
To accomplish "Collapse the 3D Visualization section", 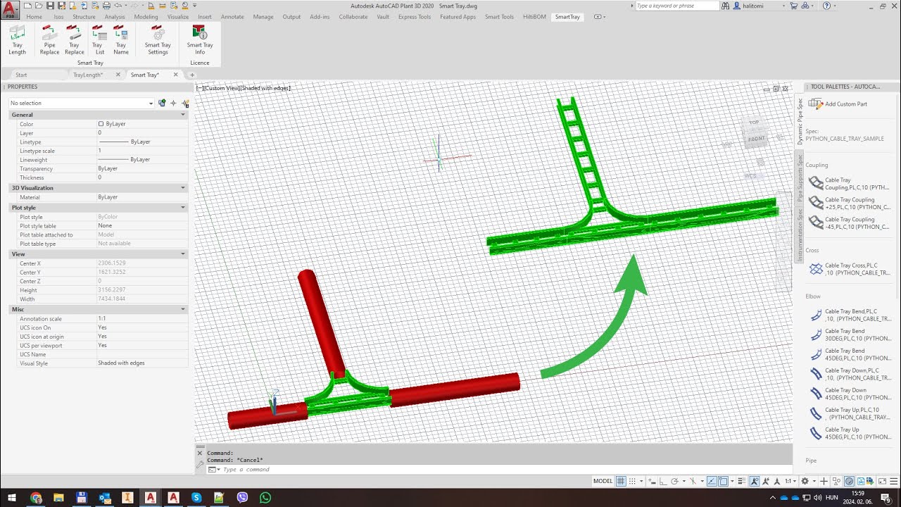I will coord(183,188).
